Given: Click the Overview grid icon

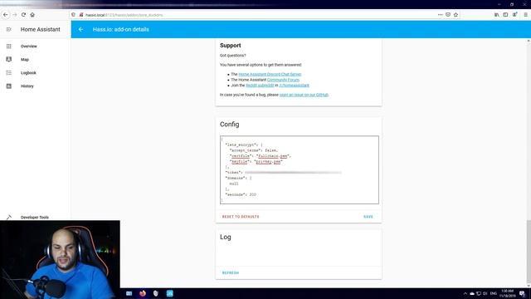Looking at the screenshot, I should click(x=9, y=47).
